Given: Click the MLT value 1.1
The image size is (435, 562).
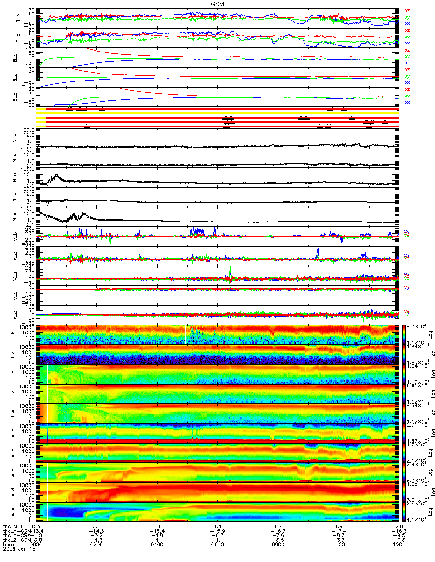Looking at the screenshot, I should point(157,526).
